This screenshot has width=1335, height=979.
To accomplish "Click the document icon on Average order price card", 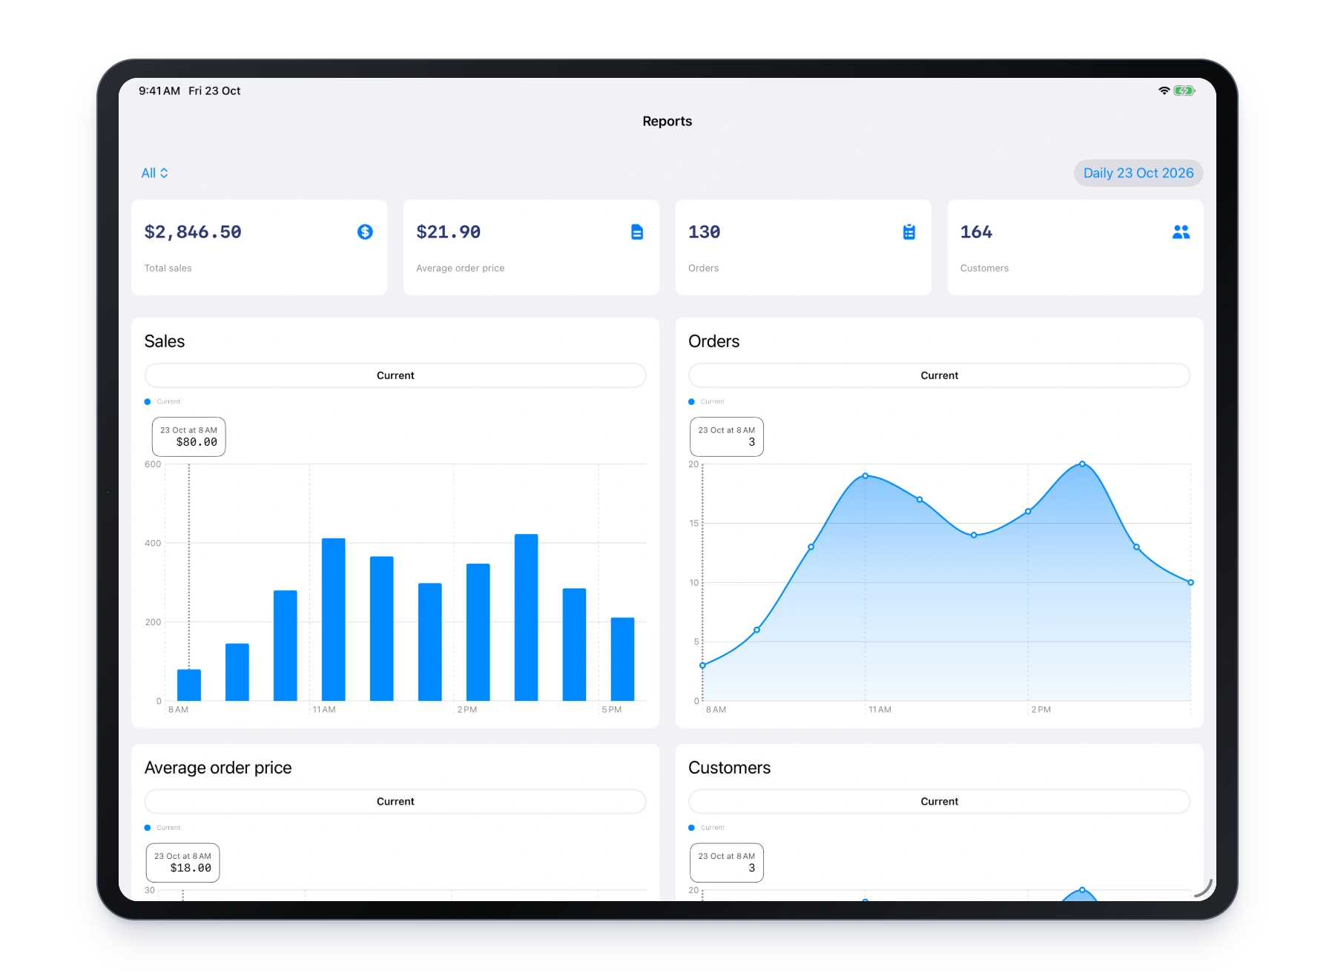I will pyautogui.click(x=637, y=232).
